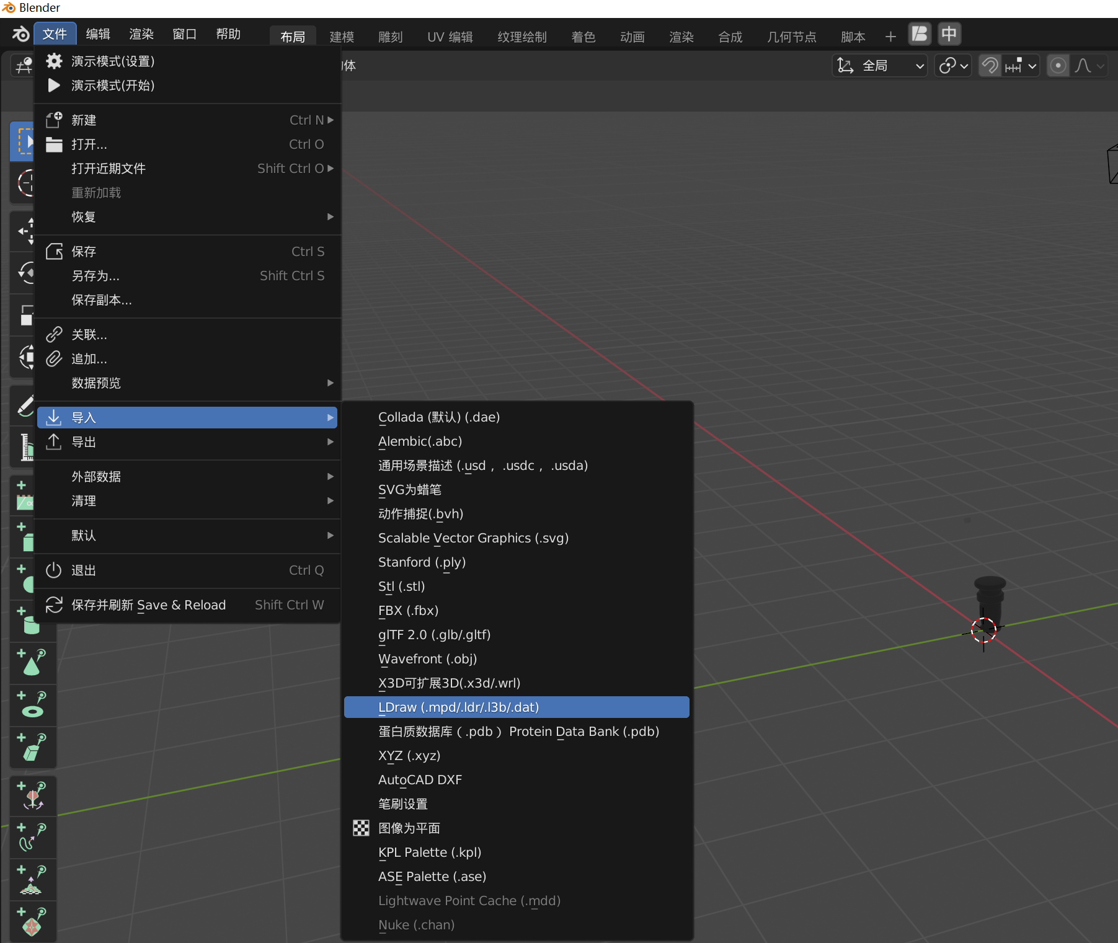Choose 退出 to quit Blender
This screenshot has width=1118, height=943.
pos(187,570)
